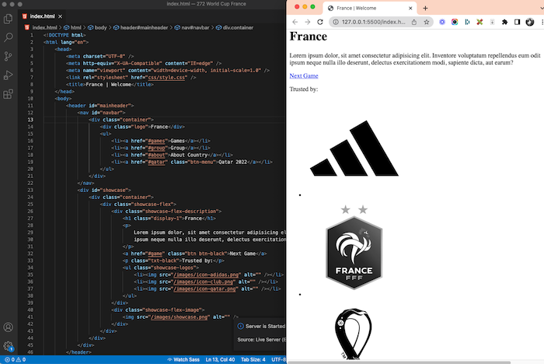Open the Manage gear in the activity bar

[x=8, y=346]
